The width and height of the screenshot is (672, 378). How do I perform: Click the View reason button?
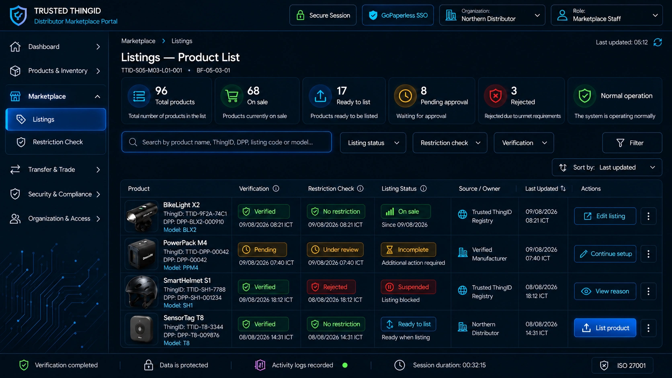tap(605, 291)
